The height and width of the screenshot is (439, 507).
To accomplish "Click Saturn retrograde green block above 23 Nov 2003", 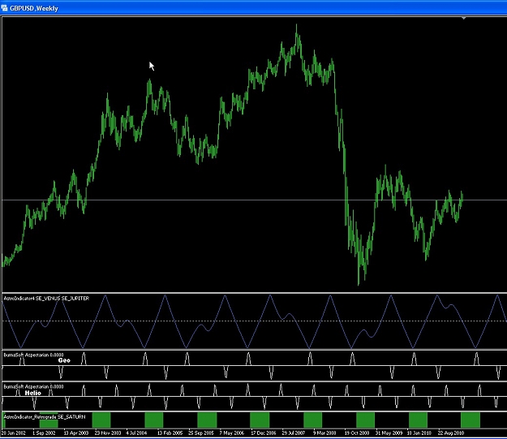I will click(101, 420).
